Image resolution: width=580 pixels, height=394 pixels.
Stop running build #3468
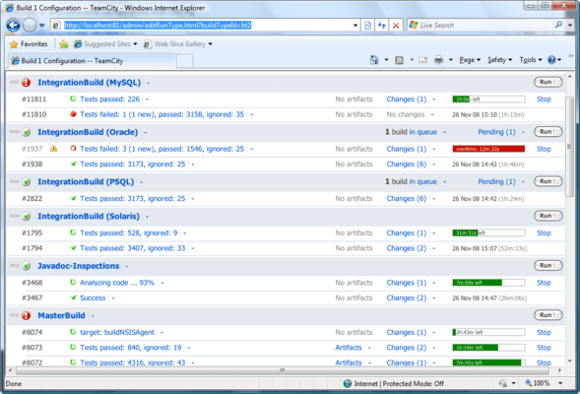(544, 283)
